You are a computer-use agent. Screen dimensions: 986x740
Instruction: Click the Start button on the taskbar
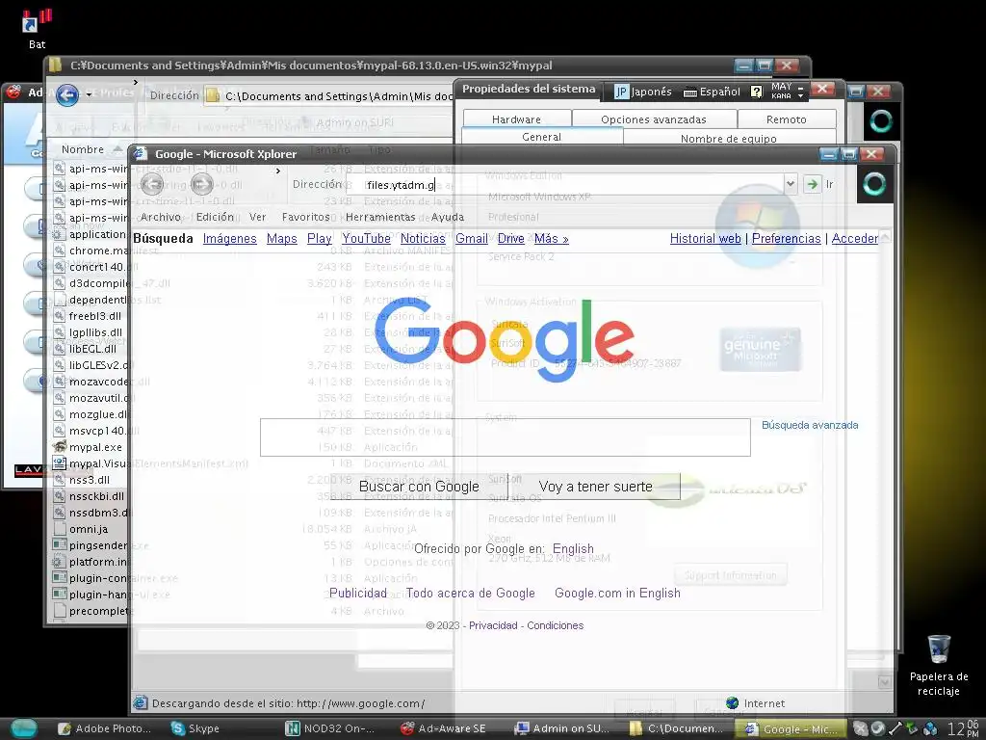[24, 728]
